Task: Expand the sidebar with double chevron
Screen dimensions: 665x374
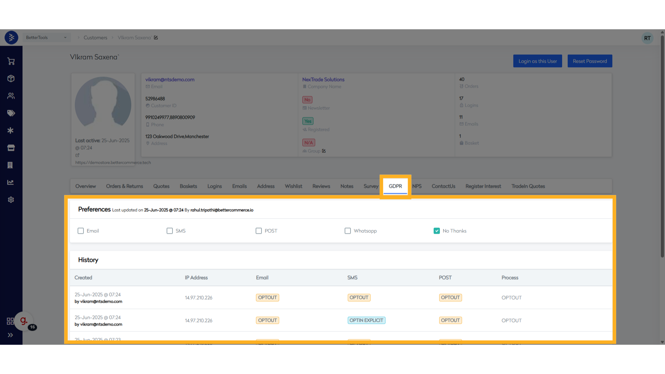Action: [10, 335]
